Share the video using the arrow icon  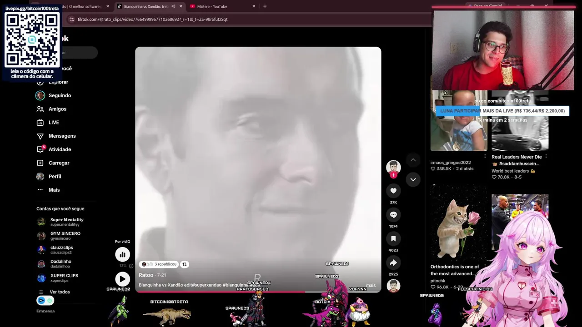pos(393,263)
